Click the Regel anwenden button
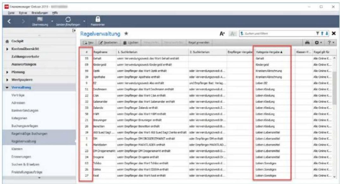Viewport: 340px width, 184px height. pos(199,43)
